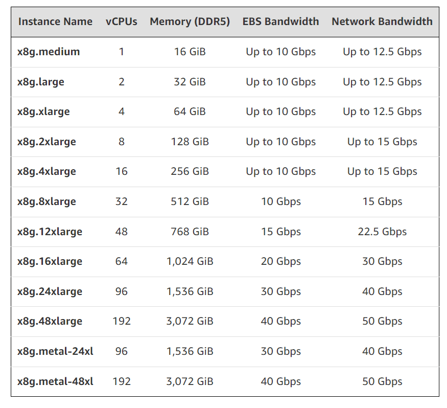447x408 pixels.
Task: Click the x8g.16xlarge row label
Action: [x=50, y=261]
